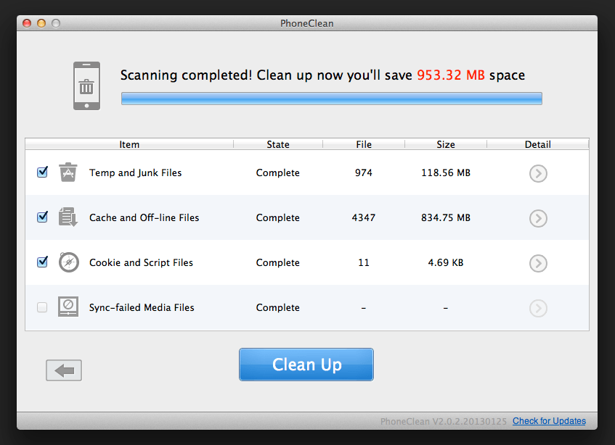Click the Cache and Off-line Files document icon
This screenshot has width=615, height=445.
68,217
